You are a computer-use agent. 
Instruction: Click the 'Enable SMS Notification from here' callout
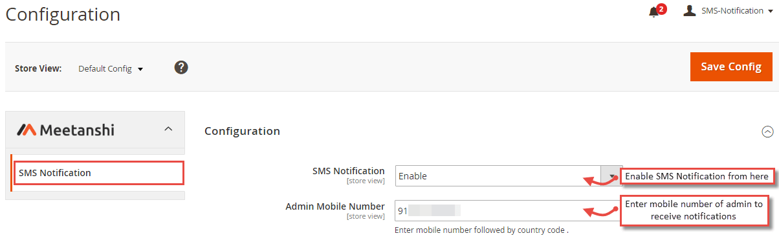tap(697, 176)
